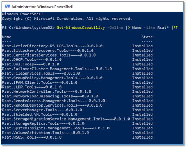
Task: Click the Rsat.WSUS.Tools entry
Action: (x=32, y=137)
